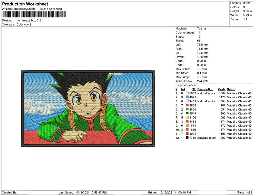This screenshot has width=254, height=195.
Task: Click the Height value 3.35 in
Action: point(248,11)
